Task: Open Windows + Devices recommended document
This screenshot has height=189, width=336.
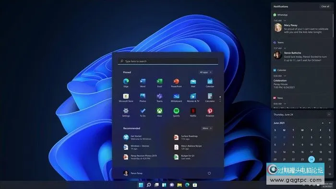Action: point(136,147)
